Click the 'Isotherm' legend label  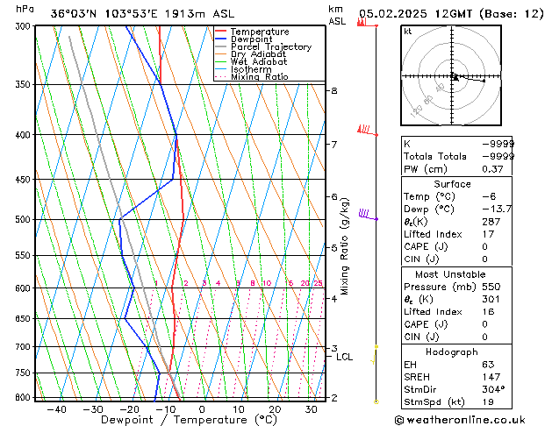pyautogui.click(x=251, y=69)
